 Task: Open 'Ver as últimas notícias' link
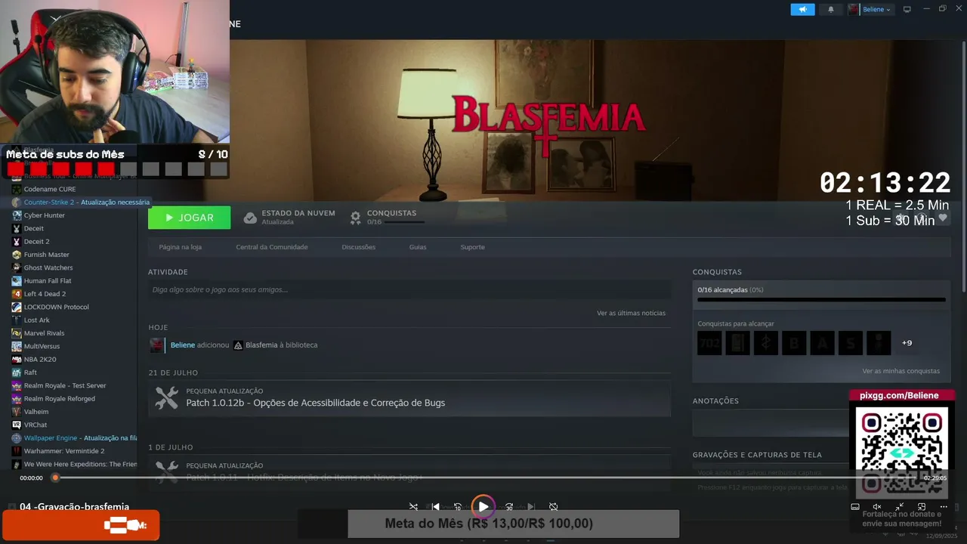(631, 313)
